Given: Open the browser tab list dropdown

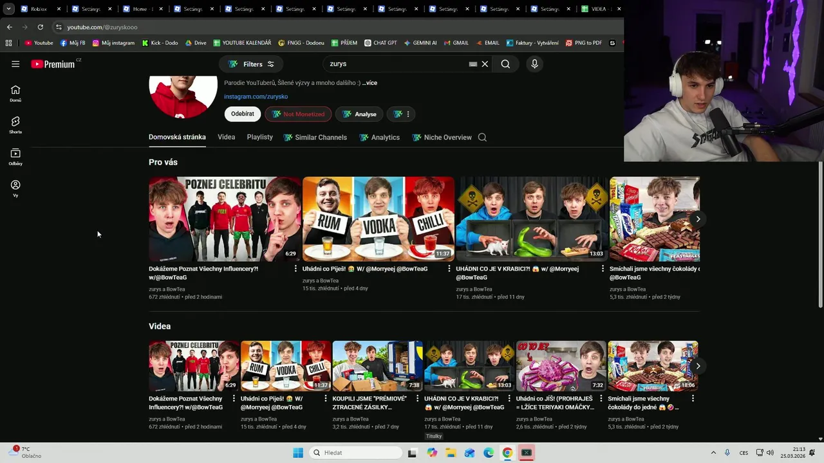Looking at the screenshot, I should (x=8, y=9).
